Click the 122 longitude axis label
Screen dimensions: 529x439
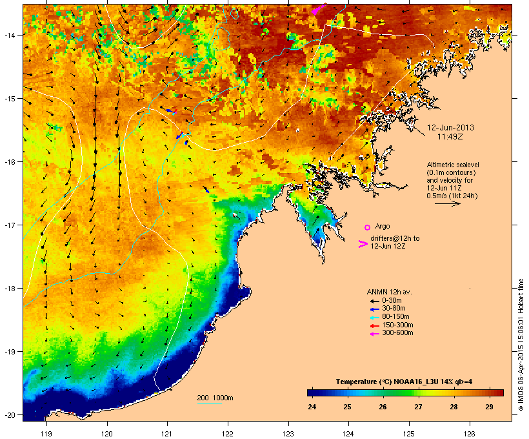(x=228, y=434)
